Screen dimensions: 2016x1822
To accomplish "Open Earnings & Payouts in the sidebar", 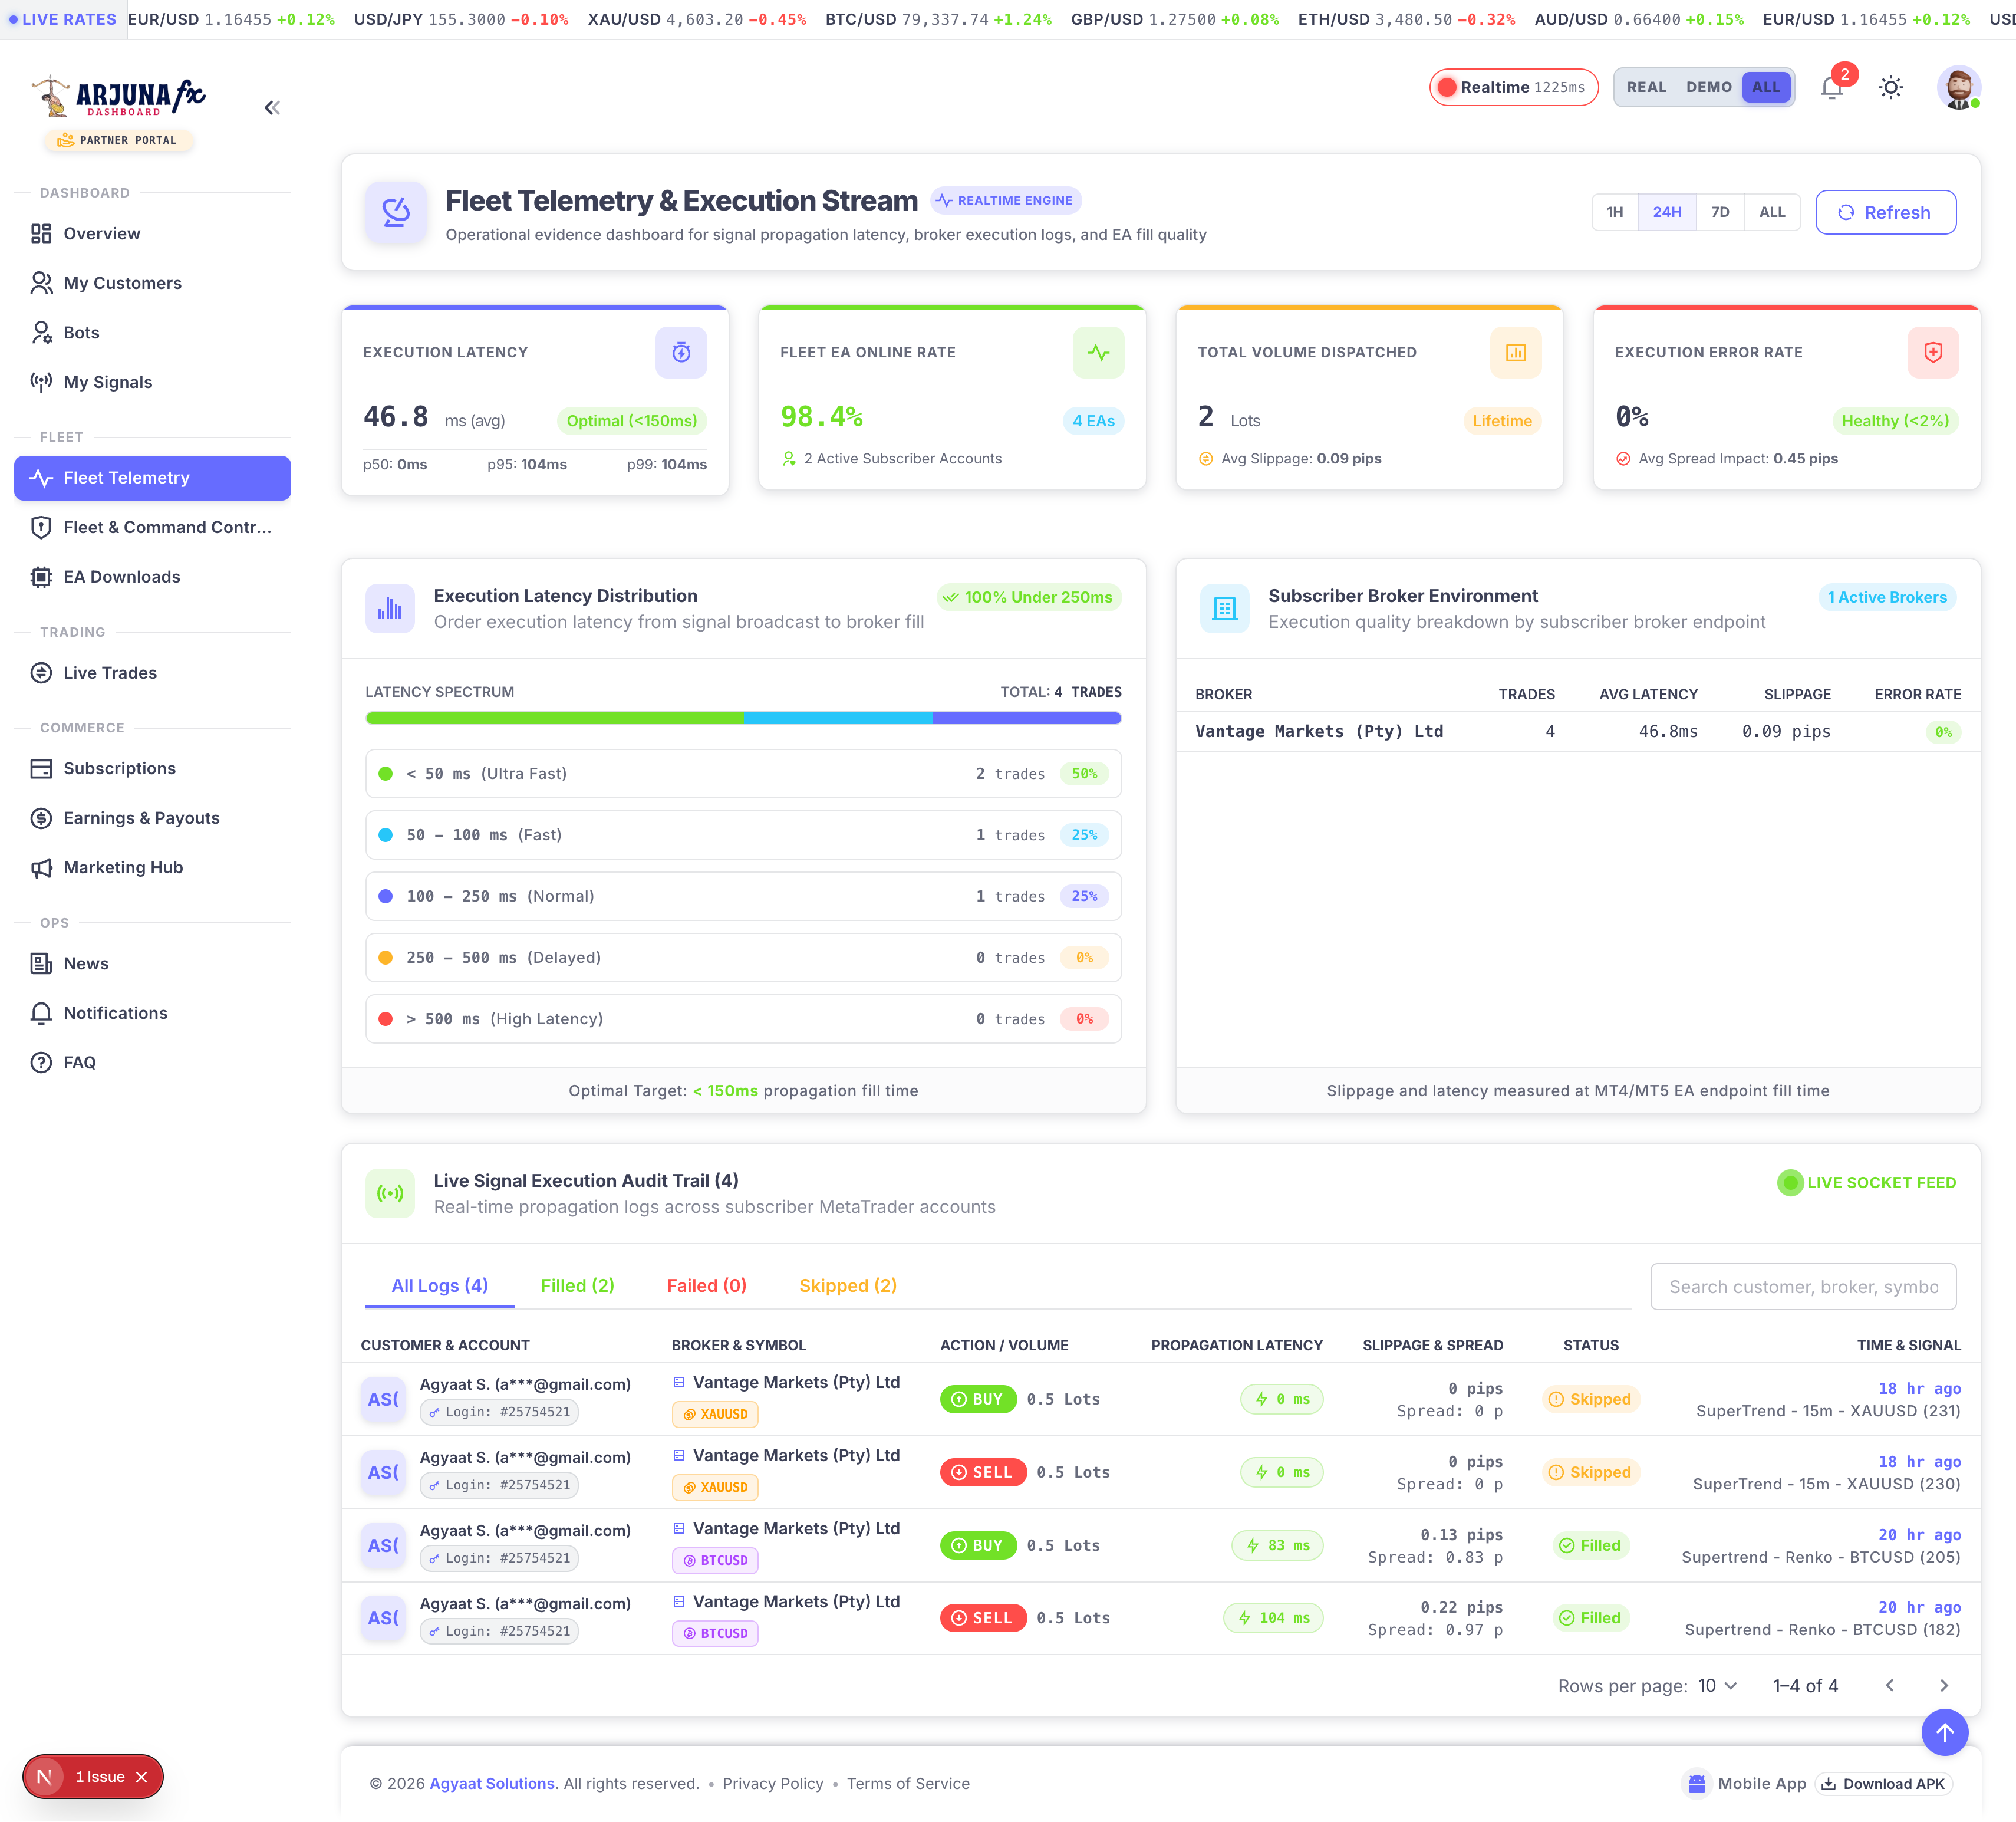I will click(x=152, y=817).
